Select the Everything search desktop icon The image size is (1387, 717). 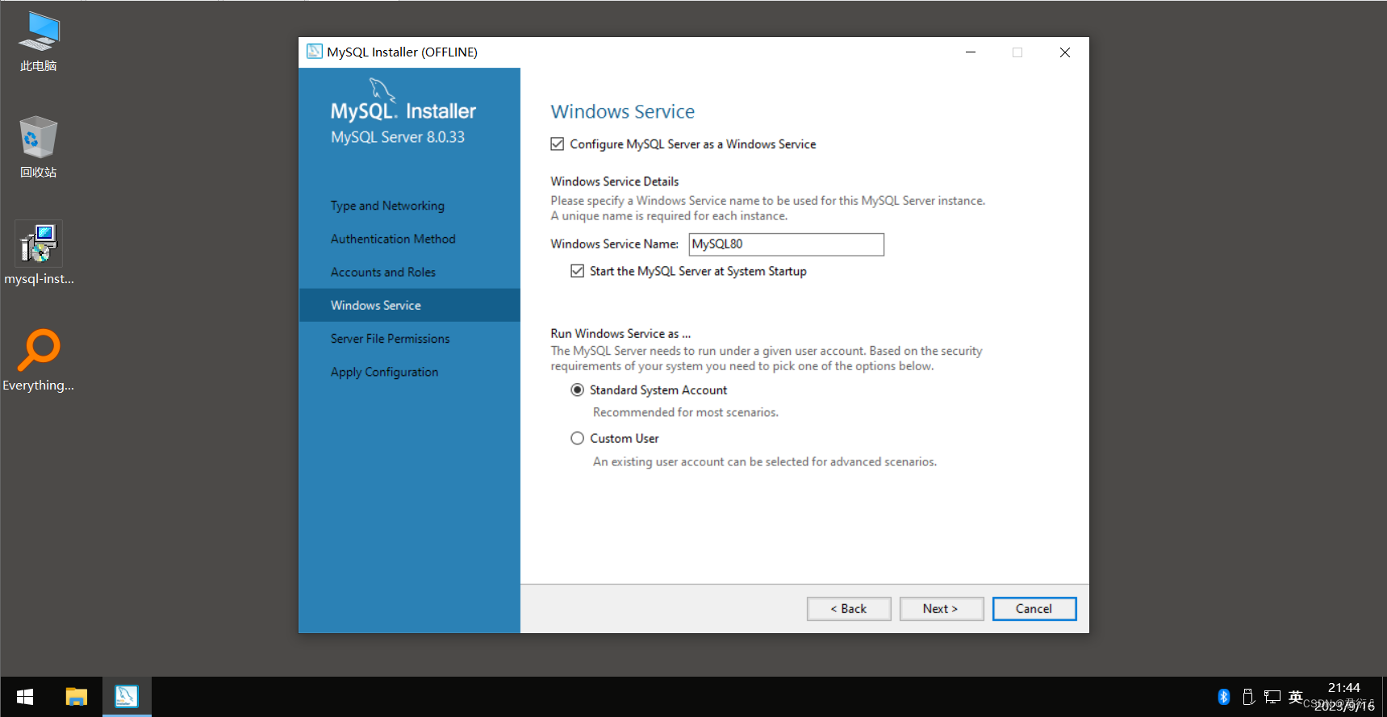(x=39, y=361)
